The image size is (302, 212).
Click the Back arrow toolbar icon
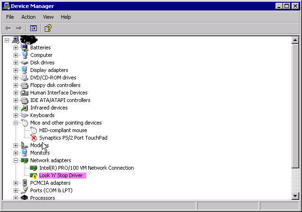coord(8,28)
